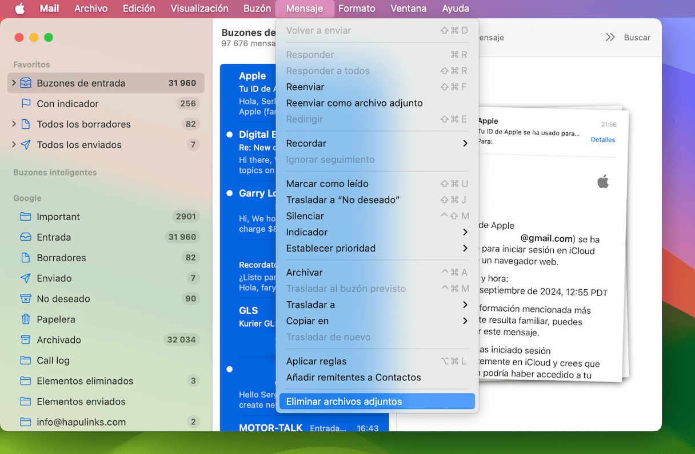Click the No deseado junk icon
This screenshot has width=695, height=454.
point(25,299)
